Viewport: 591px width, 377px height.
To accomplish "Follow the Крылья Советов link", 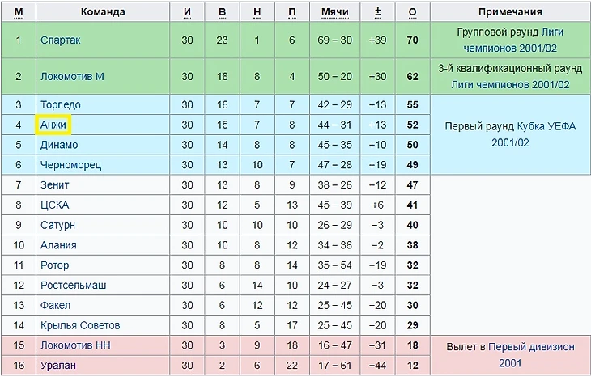I will click(x=79, y=325).
